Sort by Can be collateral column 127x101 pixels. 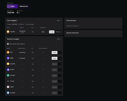coord(43,48)
